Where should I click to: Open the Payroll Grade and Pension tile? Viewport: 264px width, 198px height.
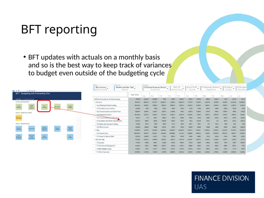point(44,129)
